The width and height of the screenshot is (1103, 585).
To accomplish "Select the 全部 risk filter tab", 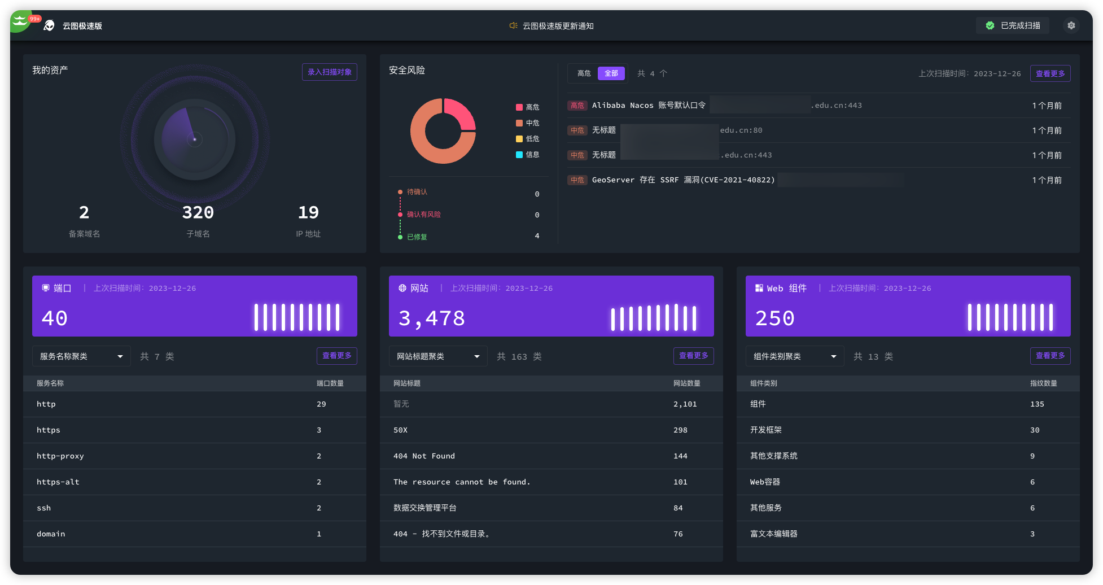I will pos(611,73).
